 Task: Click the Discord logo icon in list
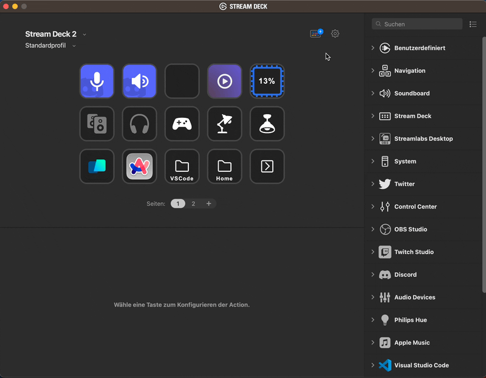(x=385, y=275)
